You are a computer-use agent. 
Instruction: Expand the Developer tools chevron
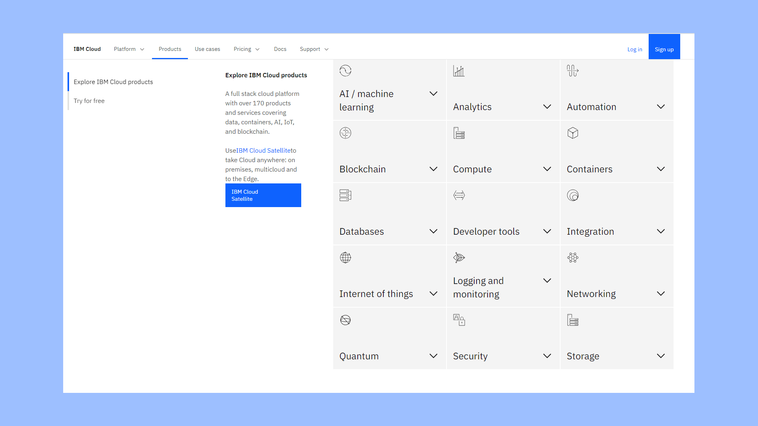coord(547,231)
